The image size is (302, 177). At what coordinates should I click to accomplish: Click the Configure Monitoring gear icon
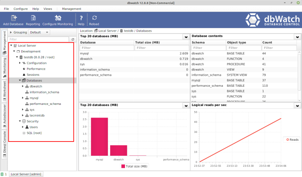click(x=58, y=18)
